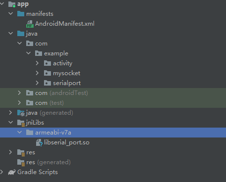Expand the activity package
This screenshot has height=182, width=226.
[37, 63]
